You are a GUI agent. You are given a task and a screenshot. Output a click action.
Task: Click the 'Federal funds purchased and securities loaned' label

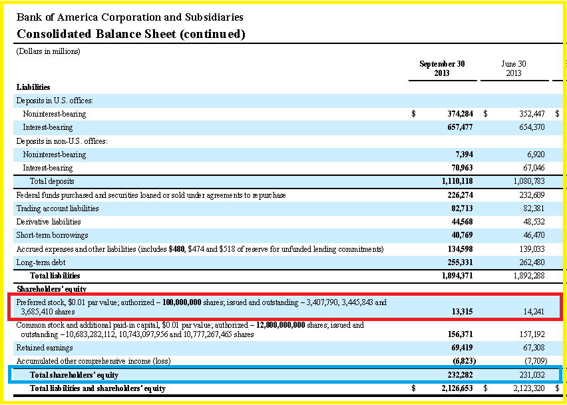pos(151,195)
